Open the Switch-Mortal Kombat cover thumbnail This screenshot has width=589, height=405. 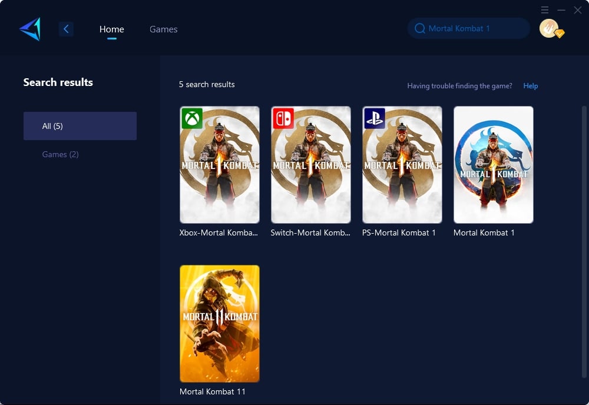tap(311, 165)
